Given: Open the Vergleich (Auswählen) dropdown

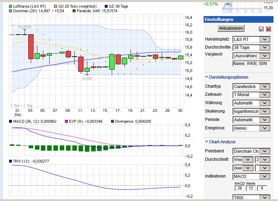Looking at the screenshot, I should [251, 56].
